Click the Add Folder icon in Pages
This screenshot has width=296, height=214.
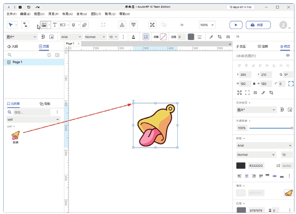(x=57, y=55)
